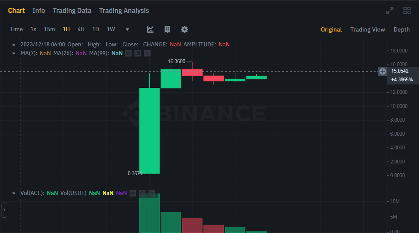419x233 pixels.
Task: Switch to Trading Data tab
Action: click(72, 11)
